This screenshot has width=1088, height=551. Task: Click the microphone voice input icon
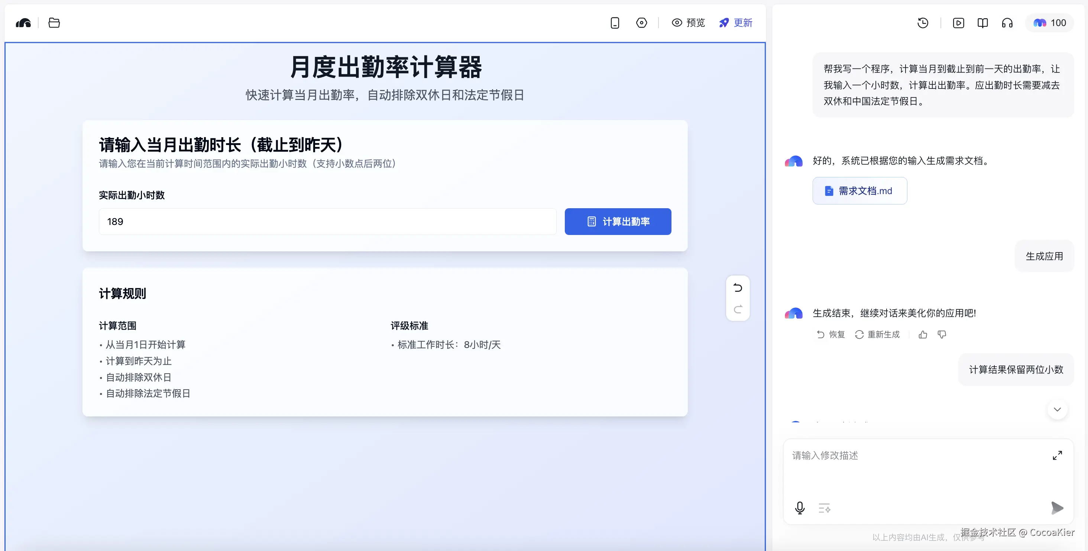(x=800, y=508)
